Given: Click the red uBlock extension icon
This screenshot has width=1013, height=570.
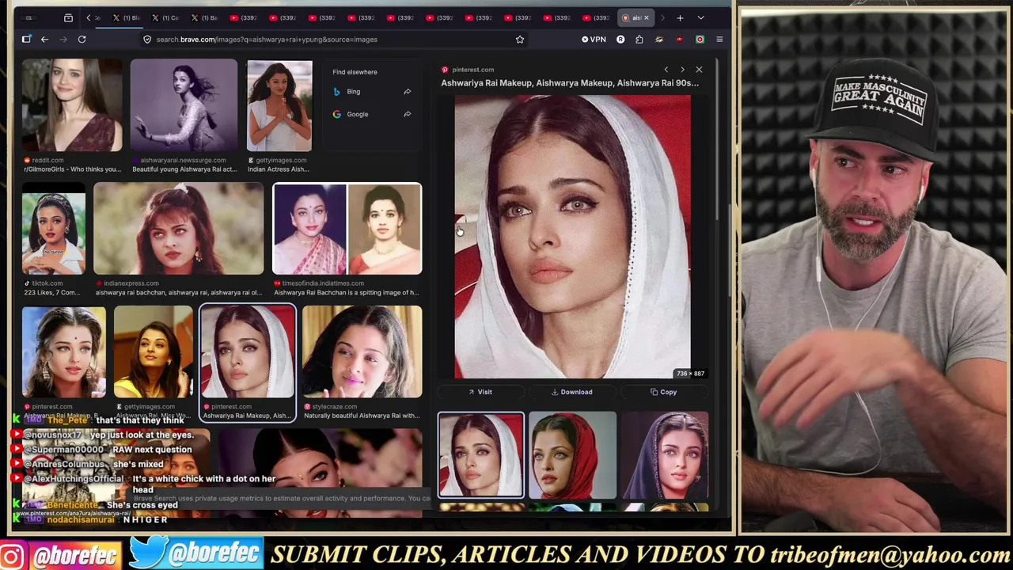Looking at the screenshot, I should click(x=679, y=39).
